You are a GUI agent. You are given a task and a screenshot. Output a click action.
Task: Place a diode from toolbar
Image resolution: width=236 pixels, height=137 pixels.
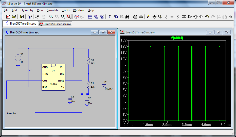184,16
